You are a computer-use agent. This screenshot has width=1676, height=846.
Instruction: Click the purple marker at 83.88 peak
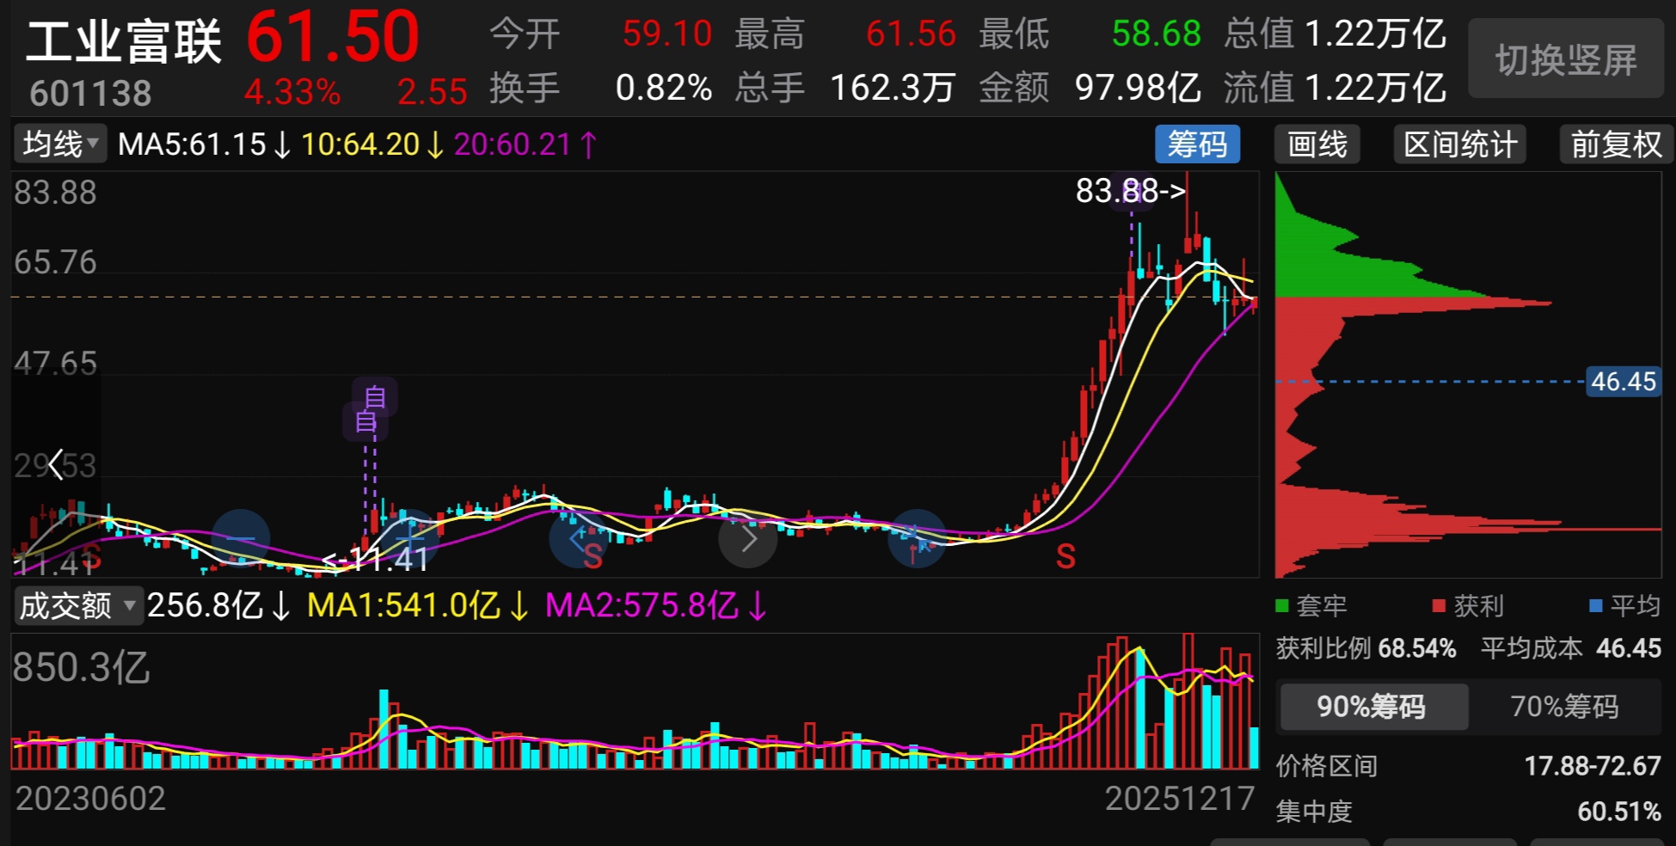1132,193
